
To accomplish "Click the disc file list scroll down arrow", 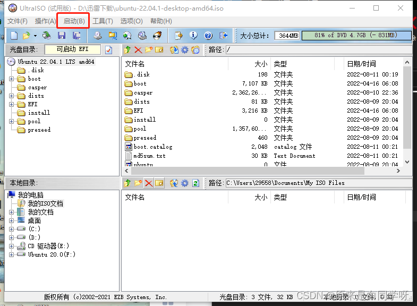I will click(x=407, y=162).
